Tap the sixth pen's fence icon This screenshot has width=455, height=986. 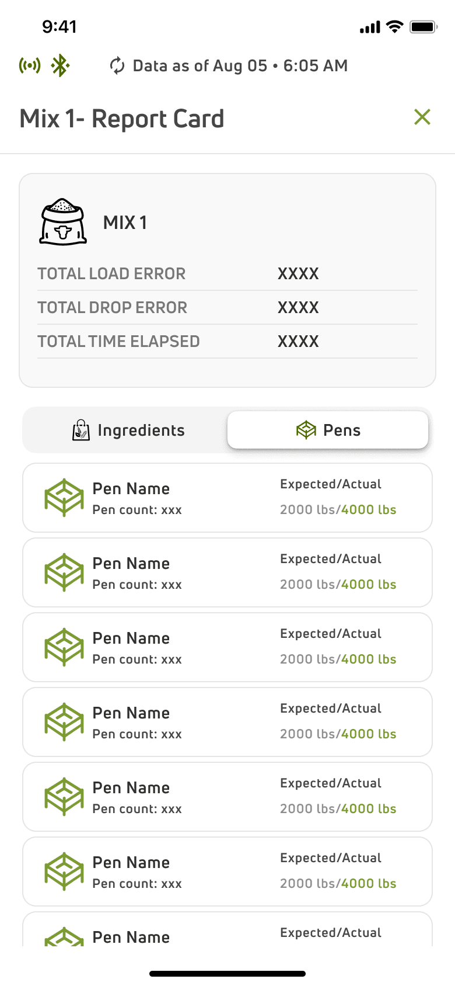[x=64, y=872]
